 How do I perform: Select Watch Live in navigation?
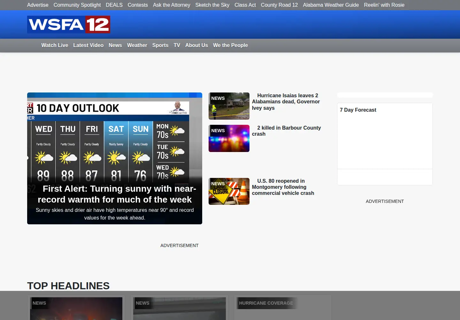click(x=55, y=45)
